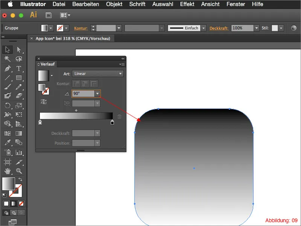Select the Warp (Width) tool
Screen dimensions: 301x226
click(8, 115)
